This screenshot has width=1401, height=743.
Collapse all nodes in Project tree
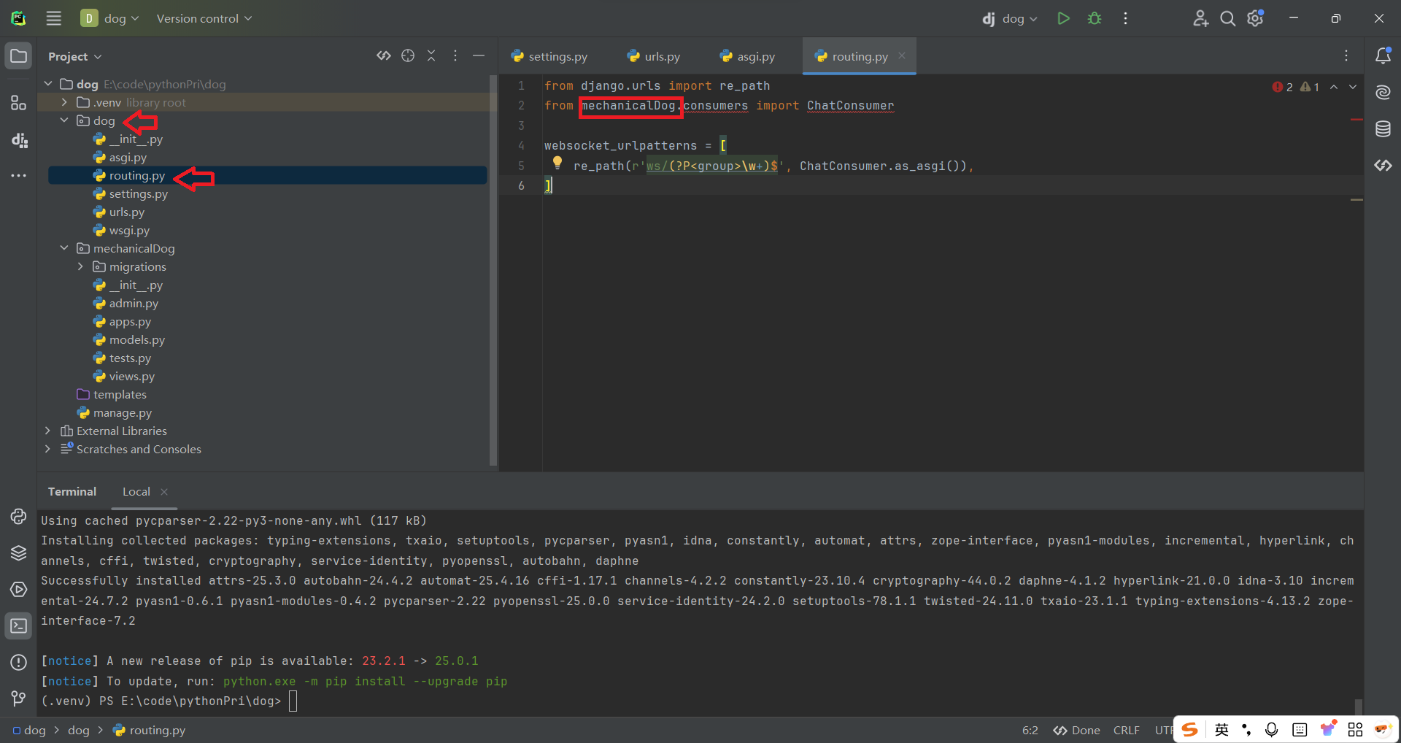tap(431, 55)
